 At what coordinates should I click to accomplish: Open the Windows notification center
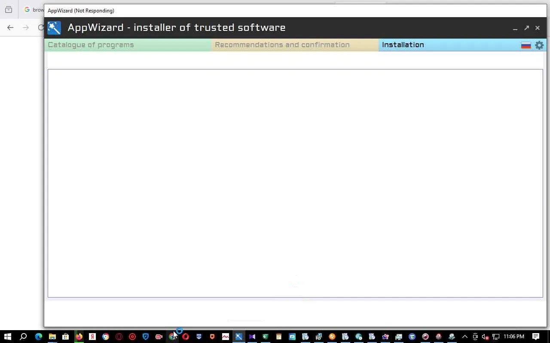pyautogui.click(x=536, y=337)
